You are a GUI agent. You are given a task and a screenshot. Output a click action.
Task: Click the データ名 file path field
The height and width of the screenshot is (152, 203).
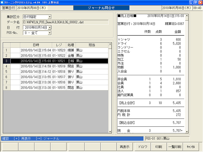pyautogui.click(x=66, y=22)
